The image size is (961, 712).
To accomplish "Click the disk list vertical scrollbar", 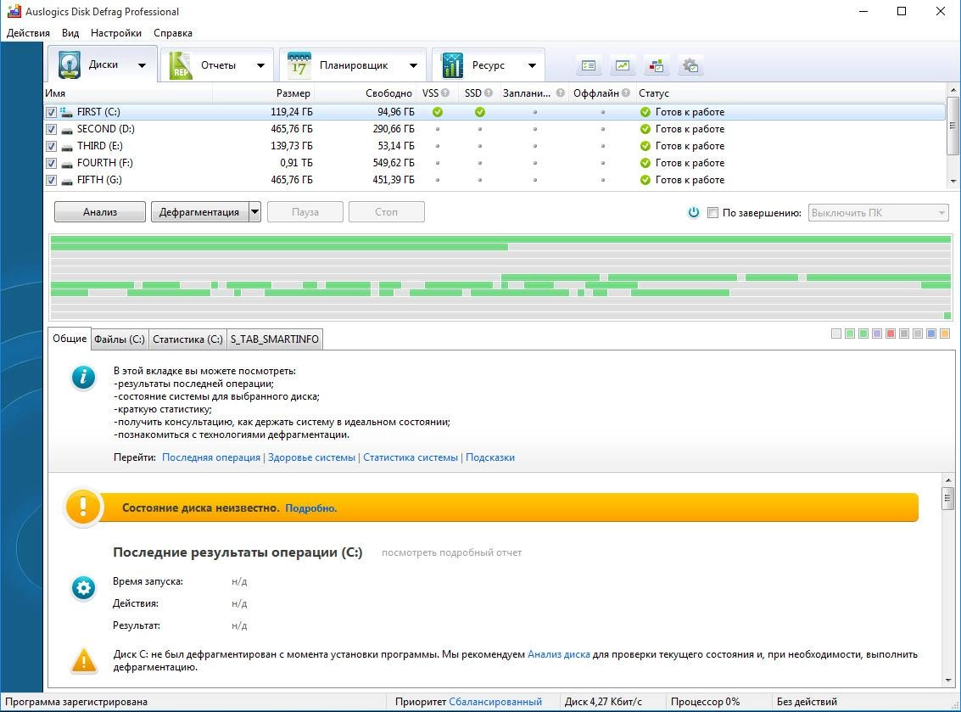I will click(x=953, y=136).
